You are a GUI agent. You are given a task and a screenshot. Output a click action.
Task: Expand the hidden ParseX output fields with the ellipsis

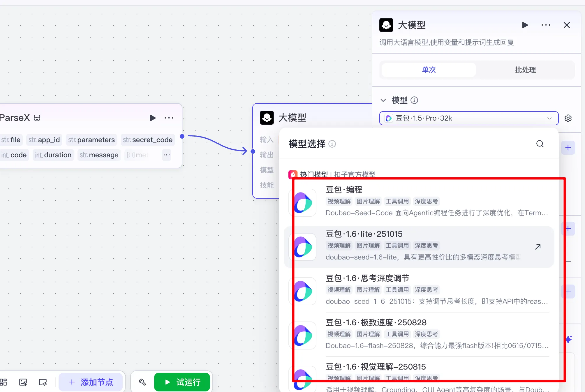pos(166,155)
